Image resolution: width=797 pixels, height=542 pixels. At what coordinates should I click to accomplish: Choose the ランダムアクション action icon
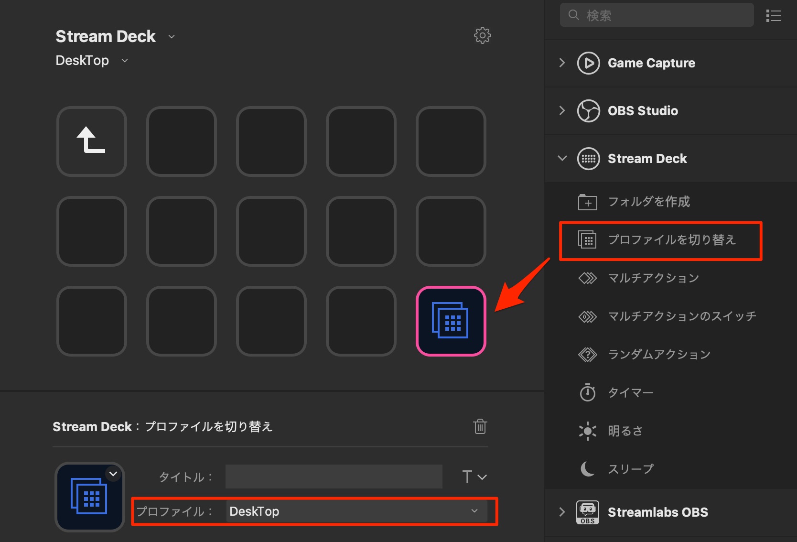[587, 355]
